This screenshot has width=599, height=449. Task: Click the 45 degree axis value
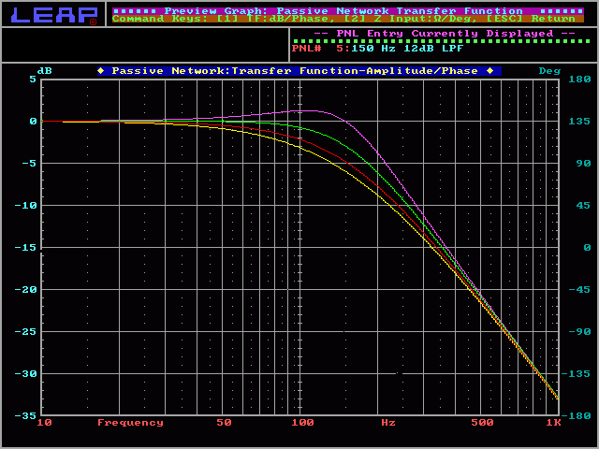[583, 206]
